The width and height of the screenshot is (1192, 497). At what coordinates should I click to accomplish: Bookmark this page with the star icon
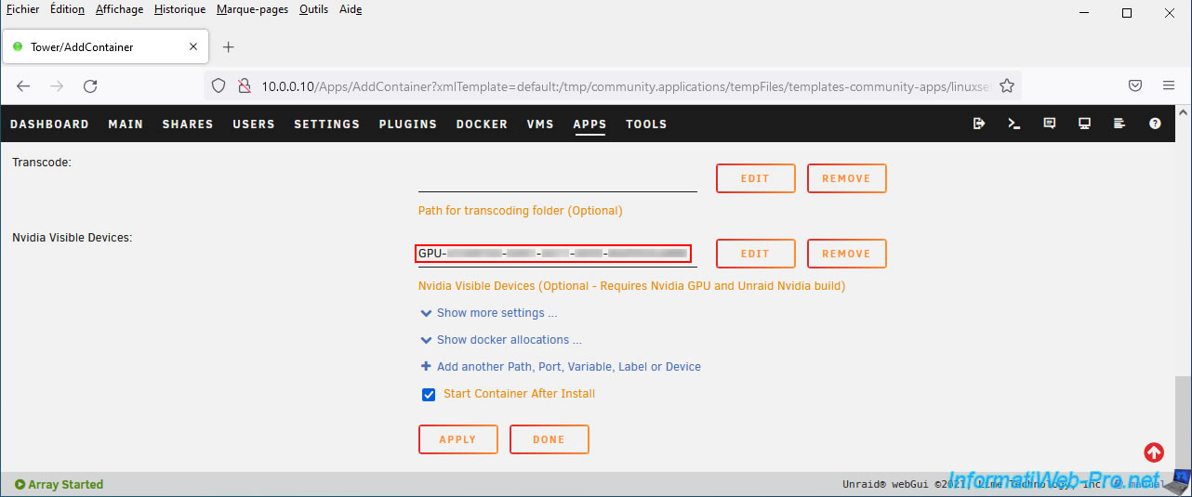(x=1006, y=85)
